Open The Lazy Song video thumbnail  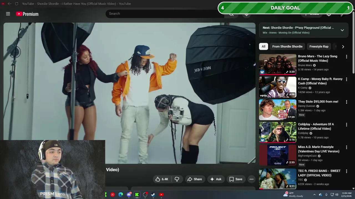(278, 64)
